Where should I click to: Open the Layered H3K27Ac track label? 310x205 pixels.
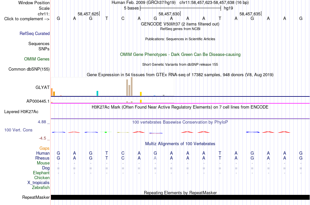point(21,112)
